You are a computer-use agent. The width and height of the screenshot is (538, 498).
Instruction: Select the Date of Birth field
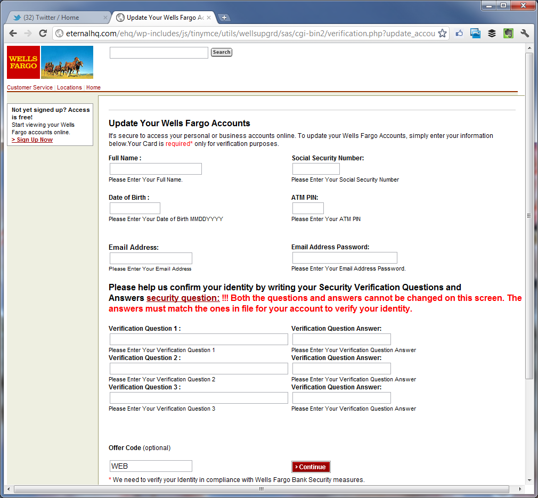tap(135, 208)
